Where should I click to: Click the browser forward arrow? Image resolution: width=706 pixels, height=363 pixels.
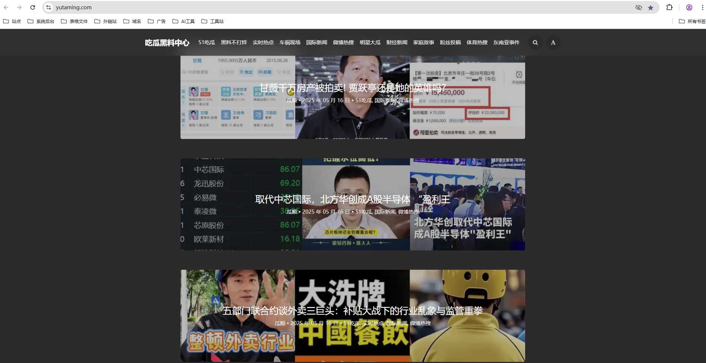(19, 7)
